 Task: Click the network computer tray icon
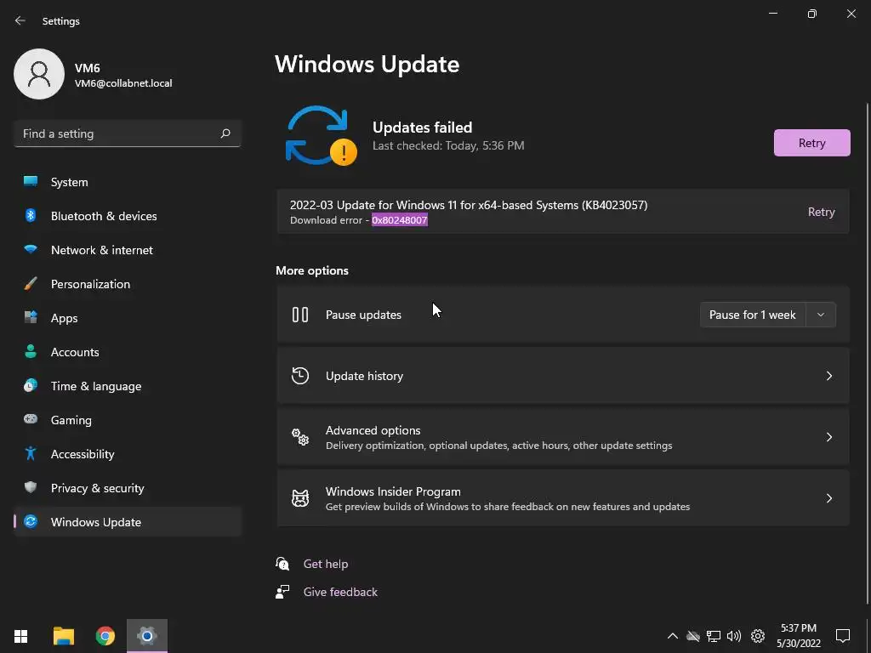(714, 636)
